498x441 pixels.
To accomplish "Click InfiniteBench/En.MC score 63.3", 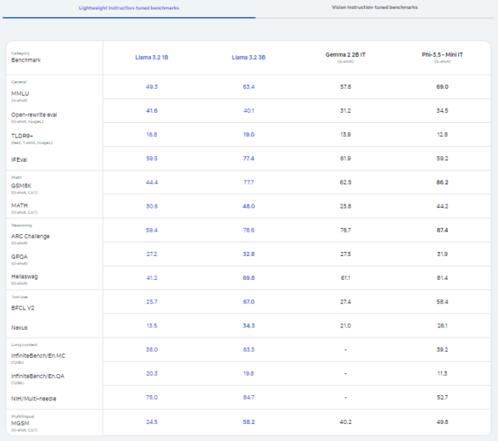I will (x=249, y=349).
